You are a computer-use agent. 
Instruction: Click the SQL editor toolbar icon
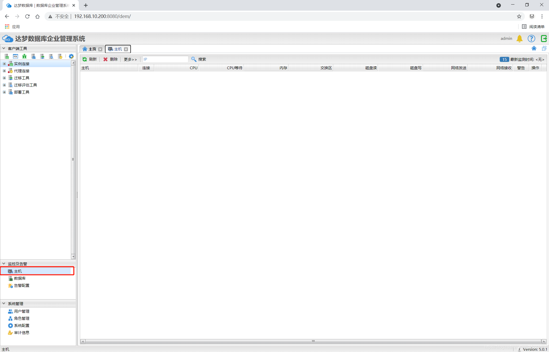pyautogui.click(x=16, y=56)
